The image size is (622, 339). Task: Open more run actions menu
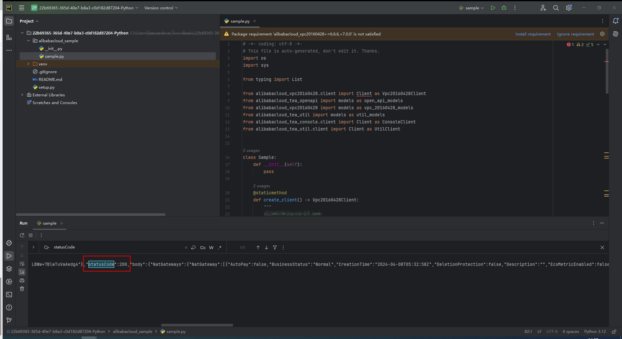(515, 8)
